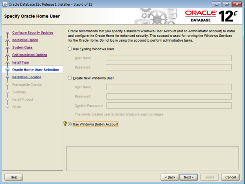245x184 pixels.
Task: Open Grid Installation Options step
Action: [29, 55]
